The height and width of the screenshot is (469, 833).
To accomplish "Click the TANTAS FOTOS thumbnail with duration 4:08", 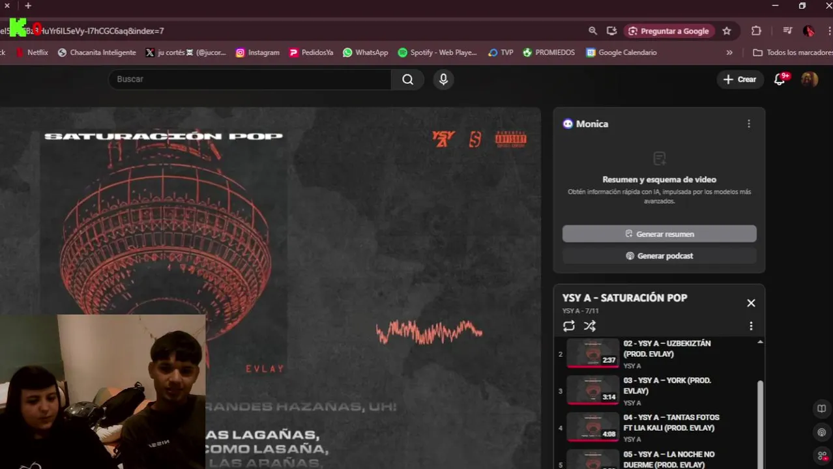I will click(x=592, y=428).
